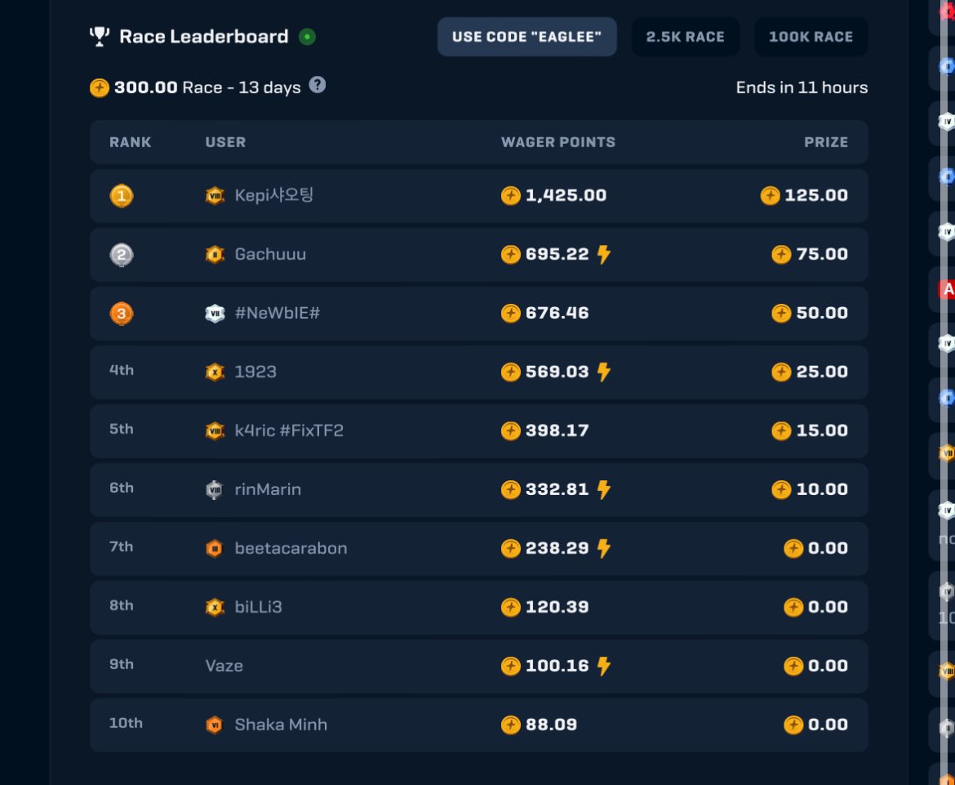Image resolution: width=955 pixels, height=785 pixels.
Task: Click the lightning bolt beside 238.29
Action: 603,549
